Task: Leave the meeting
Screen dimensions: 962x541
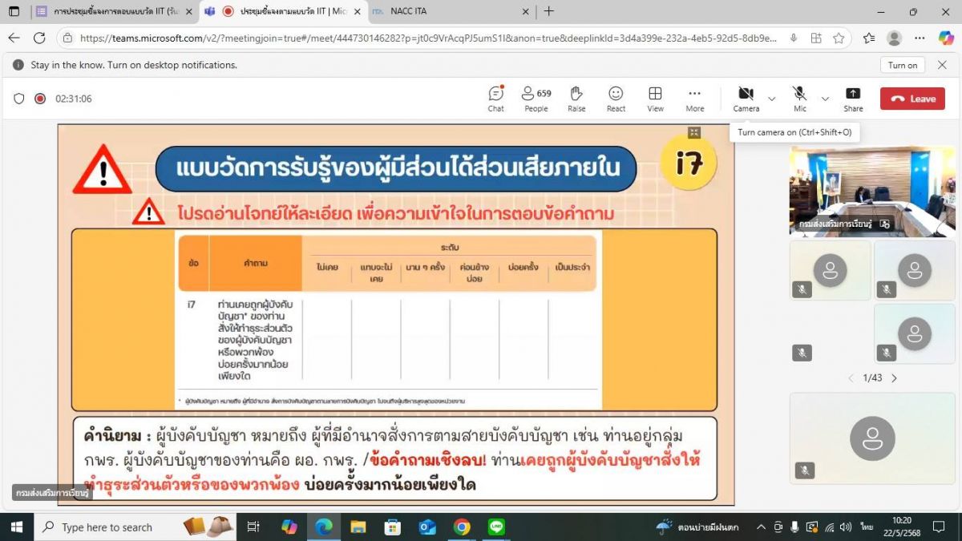Action: pos(911,99)
